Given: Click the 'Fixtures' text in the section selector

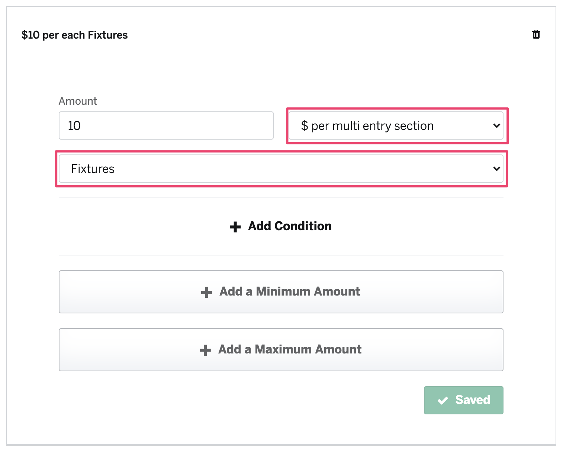Looking at the screenshot, I should (x=93, y=169).
